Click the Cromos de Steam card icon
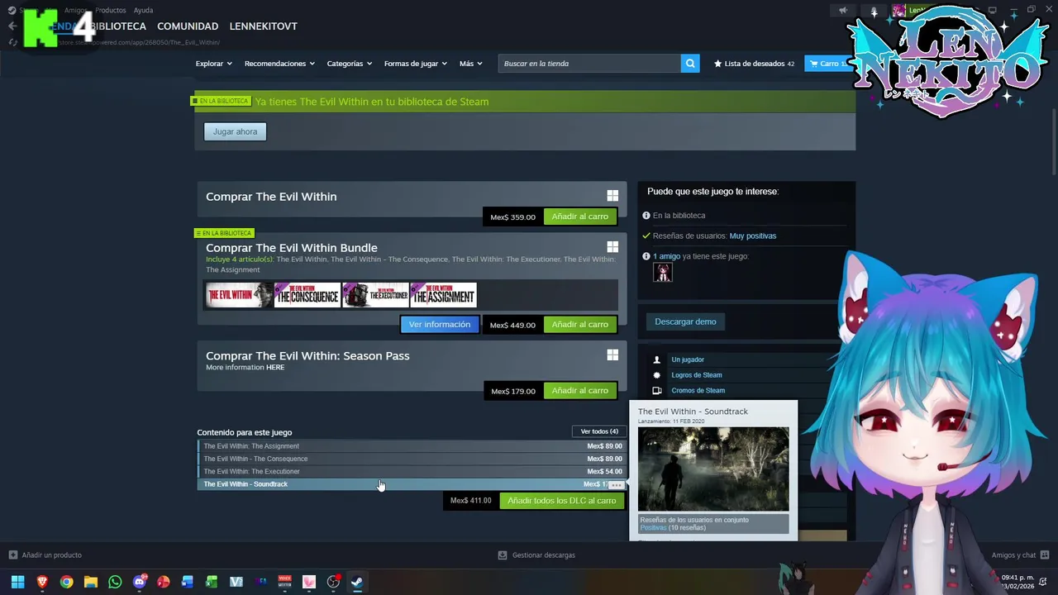The width and height of the screenshot is (1058, 595). (657, 391)
